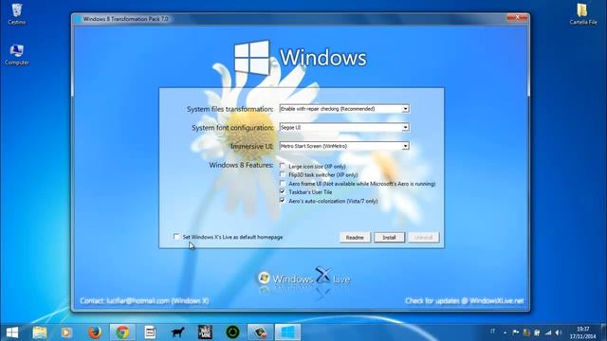Open Firefox from the taskbar
Screen dimensions: 607x341
click(x=95, y=332)
